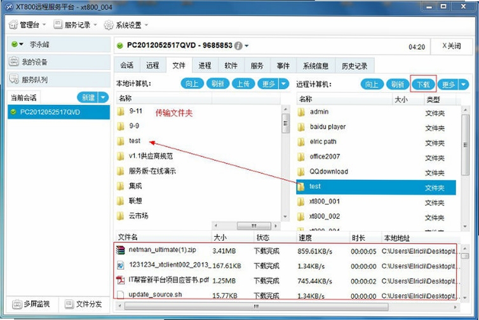The width and height of the screenshot is (479, 320).
Task: Open 文件分发 file distribution
Action: point(83,304)
